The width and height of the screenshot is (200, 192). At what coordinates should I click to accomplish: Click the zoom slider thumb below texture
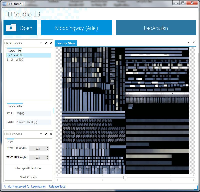(x=125, y=177)
